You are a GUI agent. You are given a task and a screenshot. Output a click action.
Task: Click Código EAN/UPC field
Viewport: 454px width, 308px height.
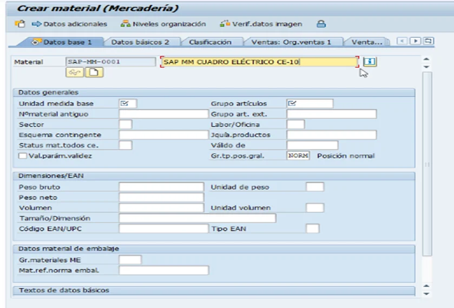point(163,228)
